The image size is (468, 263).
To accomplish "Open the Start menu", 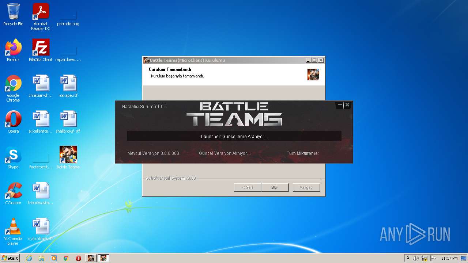I will pos(10,258).
